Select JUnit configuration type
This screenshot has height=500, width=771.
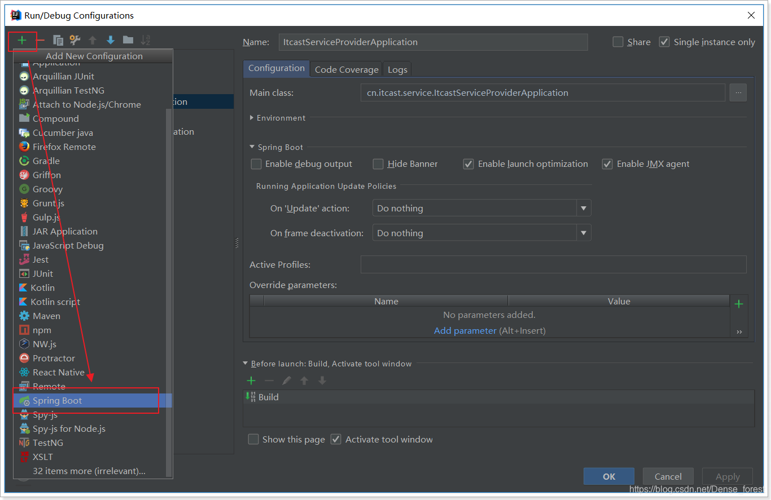90,274
